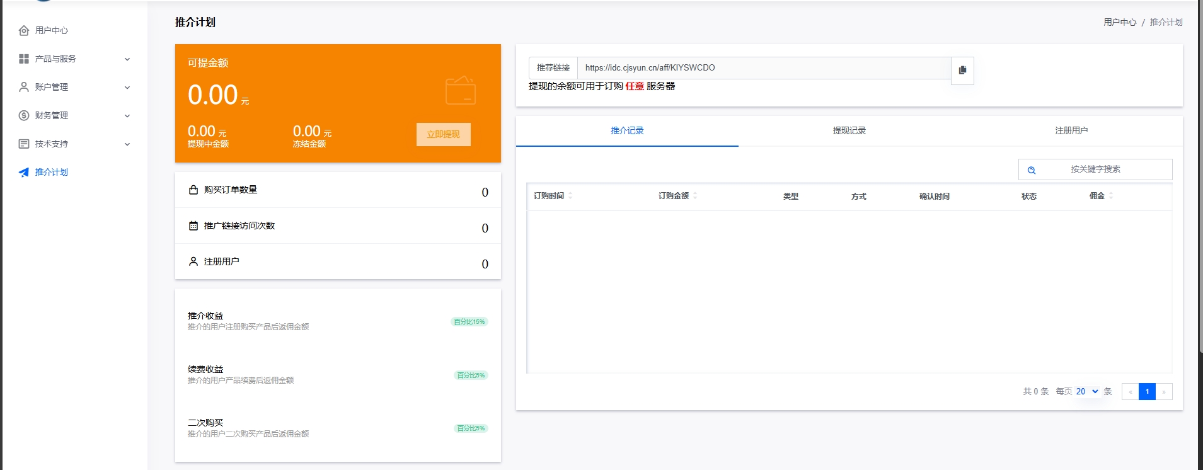Expand the 技术支持 menu chevron
The height and width of the screenshot is (470, 1203).
(x=127, y=144)
